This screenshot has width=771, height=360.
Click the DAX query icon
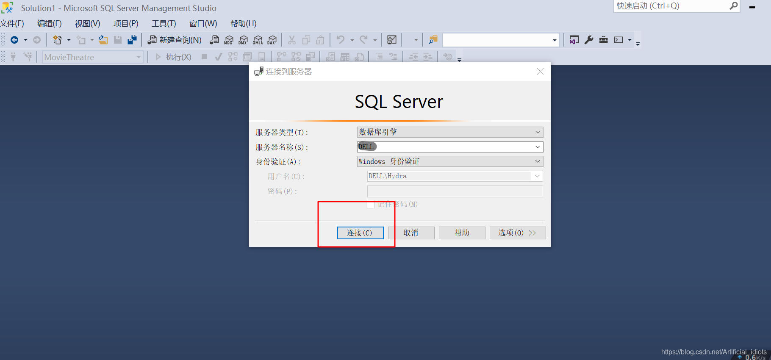point(272,40)
